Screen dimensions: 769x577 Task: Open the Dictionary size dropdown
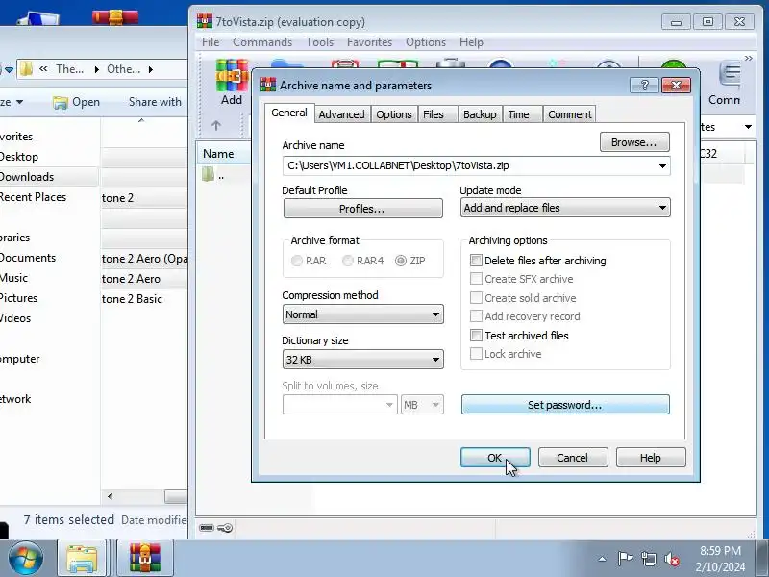pyautogui.click(x=363, y=360)
